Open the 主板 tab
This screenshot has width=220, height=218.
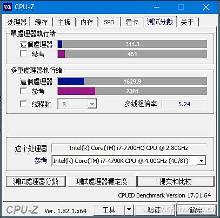(64, 22)
